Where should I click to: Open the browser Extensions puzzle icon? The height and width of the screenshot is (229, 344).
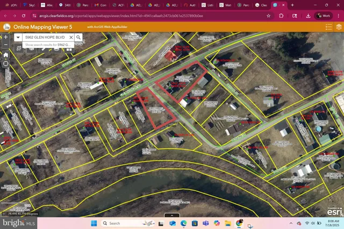282,16
